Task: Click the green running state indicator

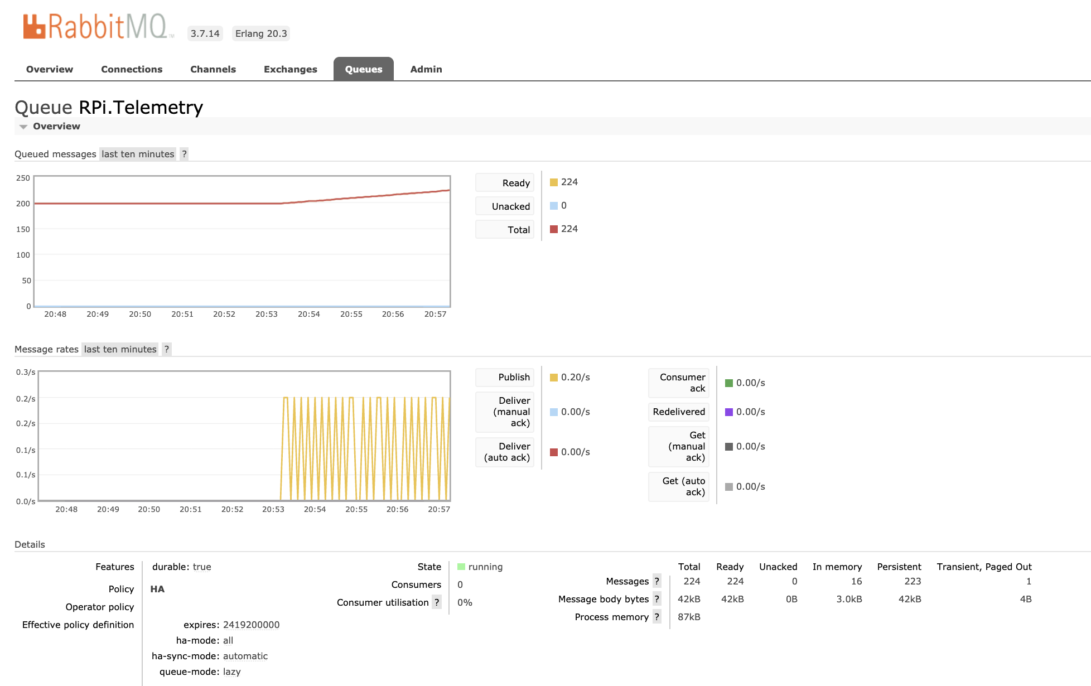Action: pyautogui.click(x=461, y=567)
